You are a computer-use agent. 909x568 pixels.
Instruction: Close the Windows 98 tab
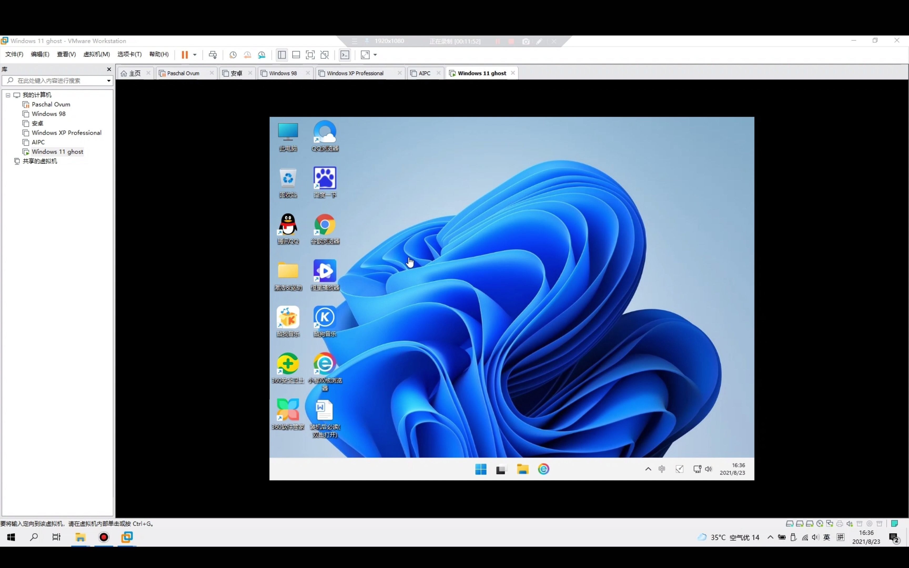click(x=308, y=73)
